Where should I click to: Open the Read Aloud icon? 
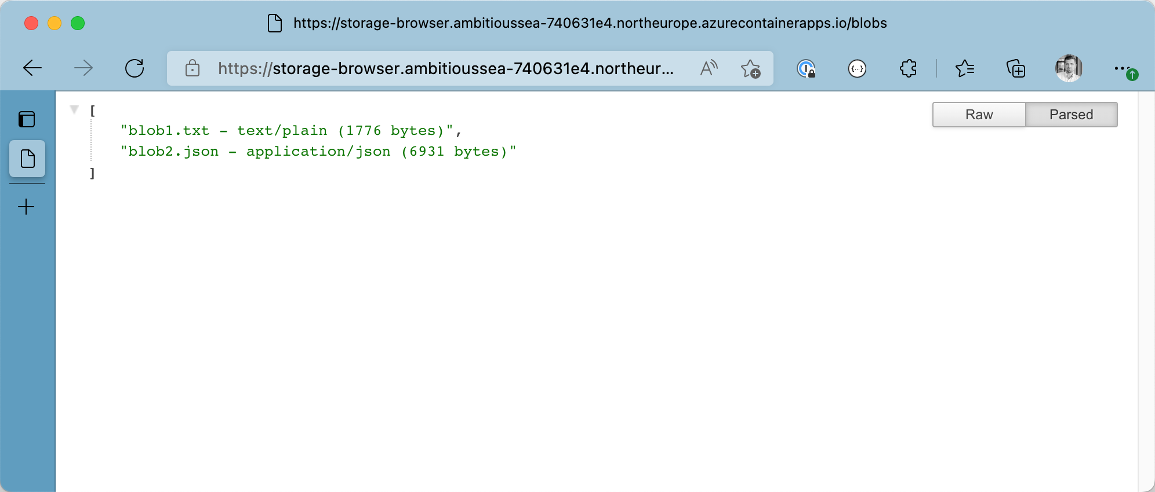click(709, 68)
